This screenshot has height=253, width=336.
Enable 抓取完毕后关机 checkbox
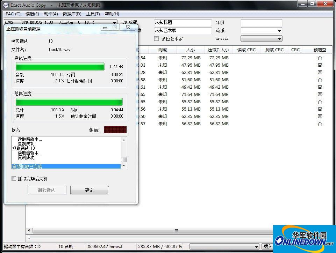tap(14, 178)
